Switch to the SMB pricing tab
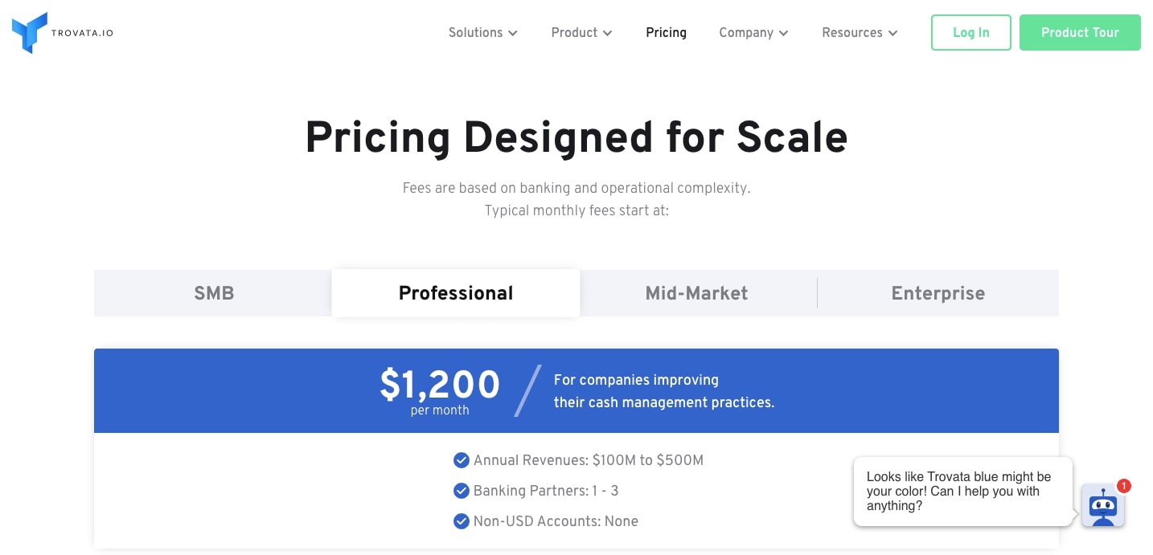1153x555 pixels. pyautogui.click(x=214, y=293)
